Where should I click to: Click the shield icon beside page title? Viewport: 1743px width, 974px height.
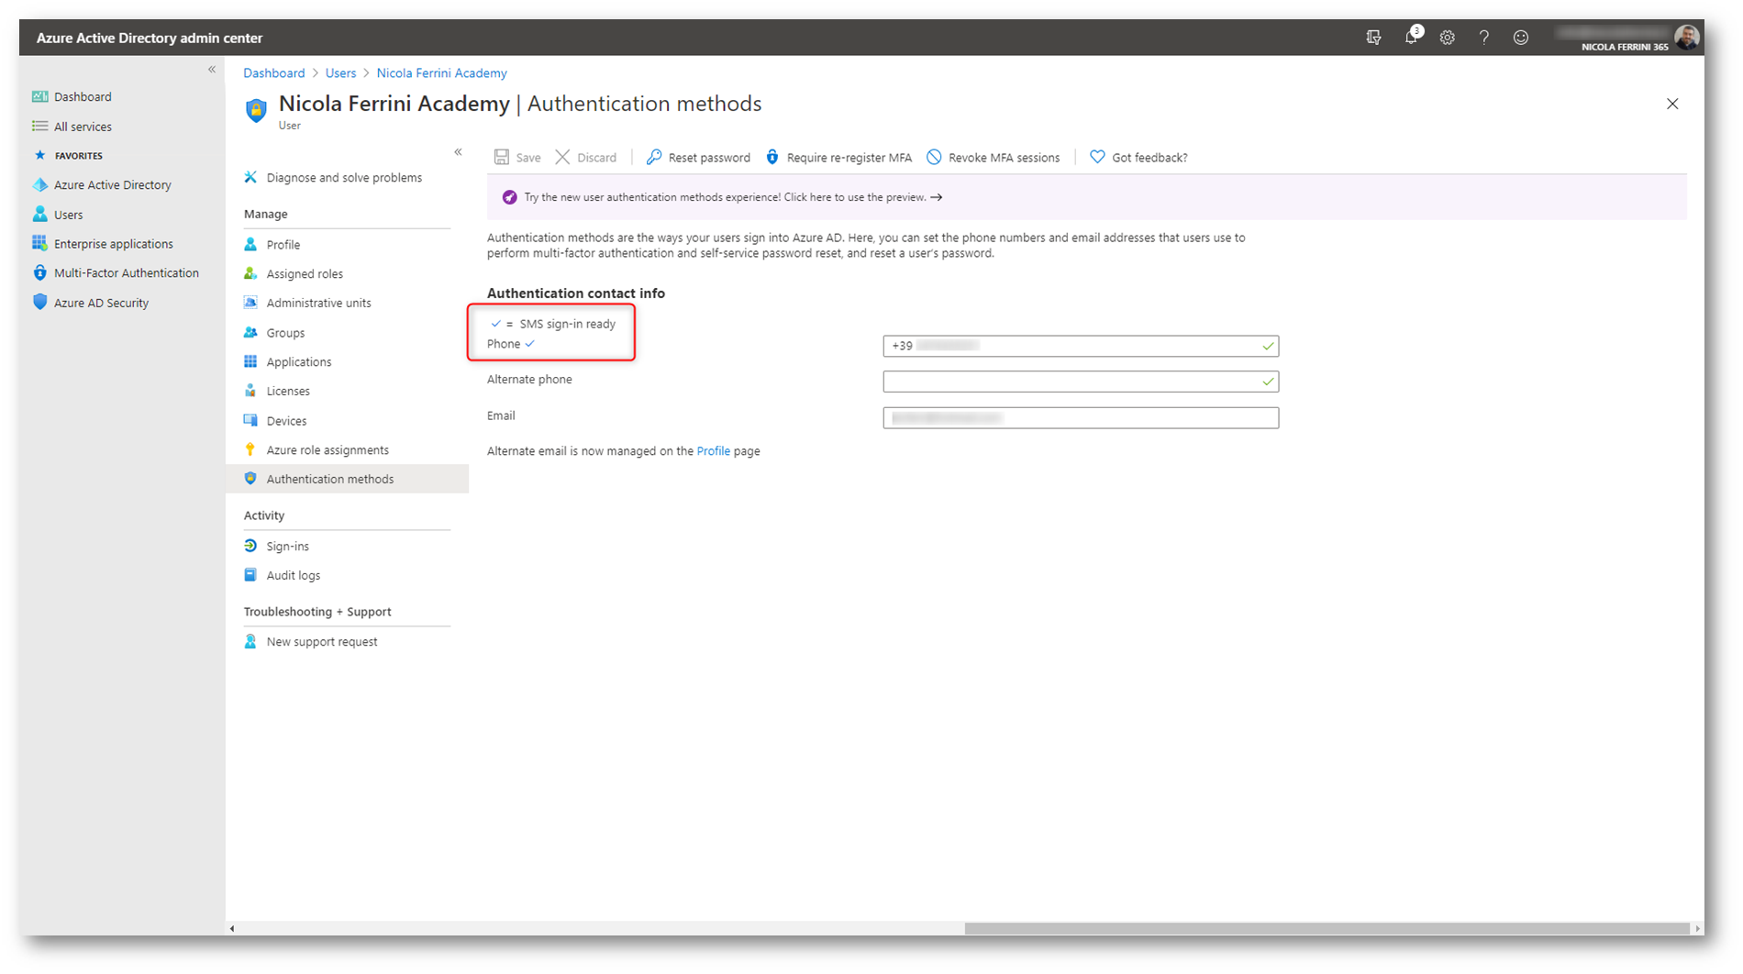point(256,110)
